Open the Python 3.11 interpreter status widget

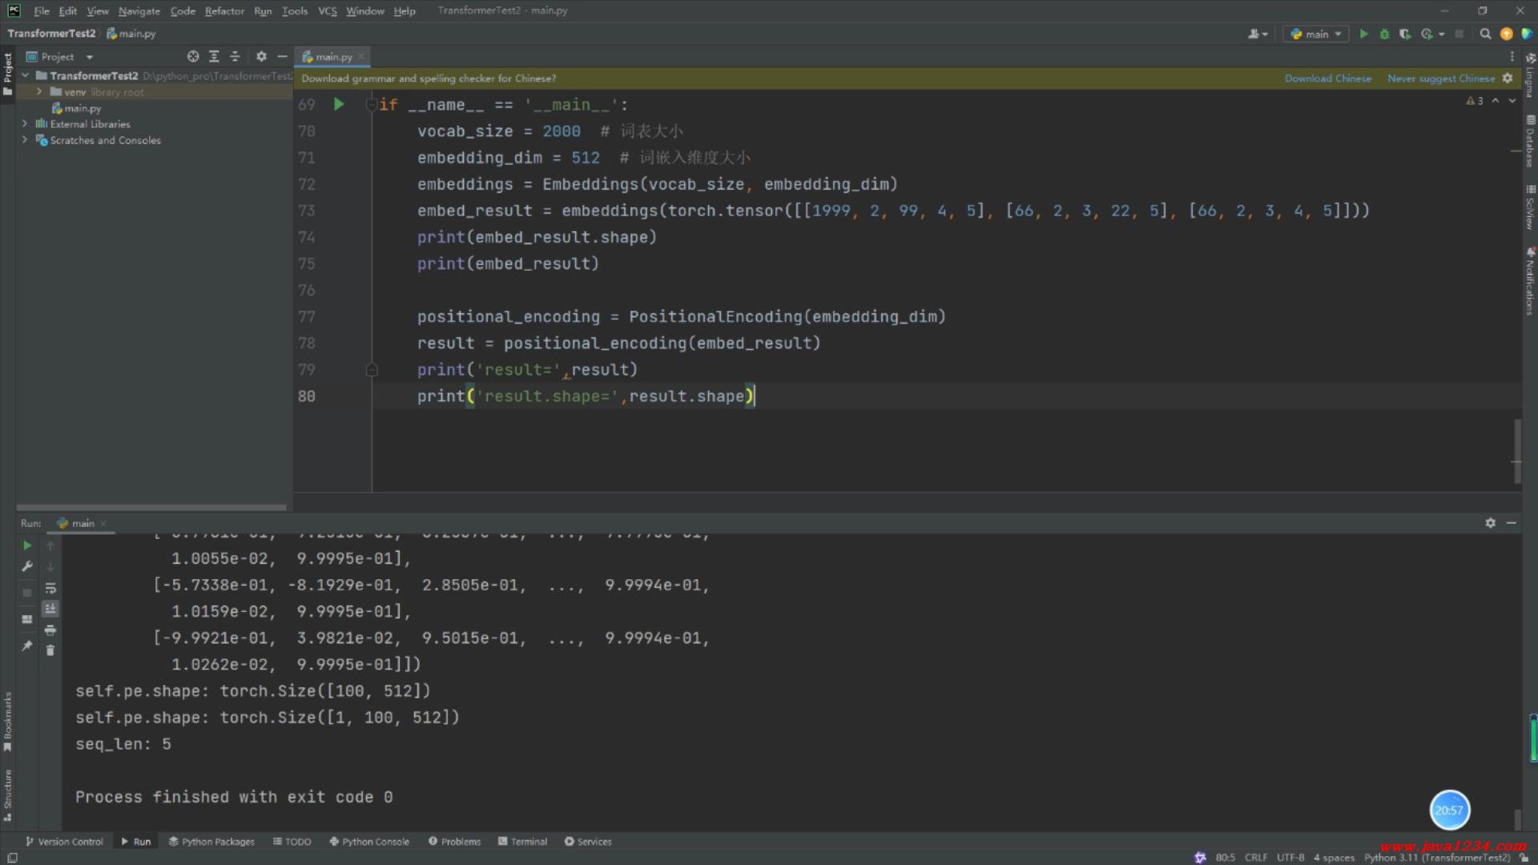(1436, 858)
